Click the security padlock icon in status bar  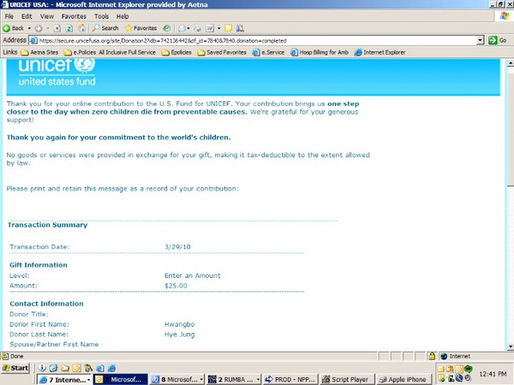tap(432, 356)
